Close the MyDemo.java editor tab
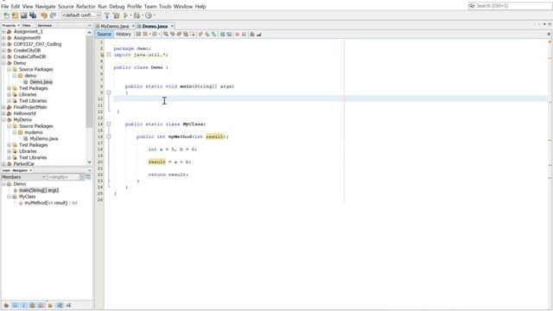The image size is (553, 311). [133, 26]
